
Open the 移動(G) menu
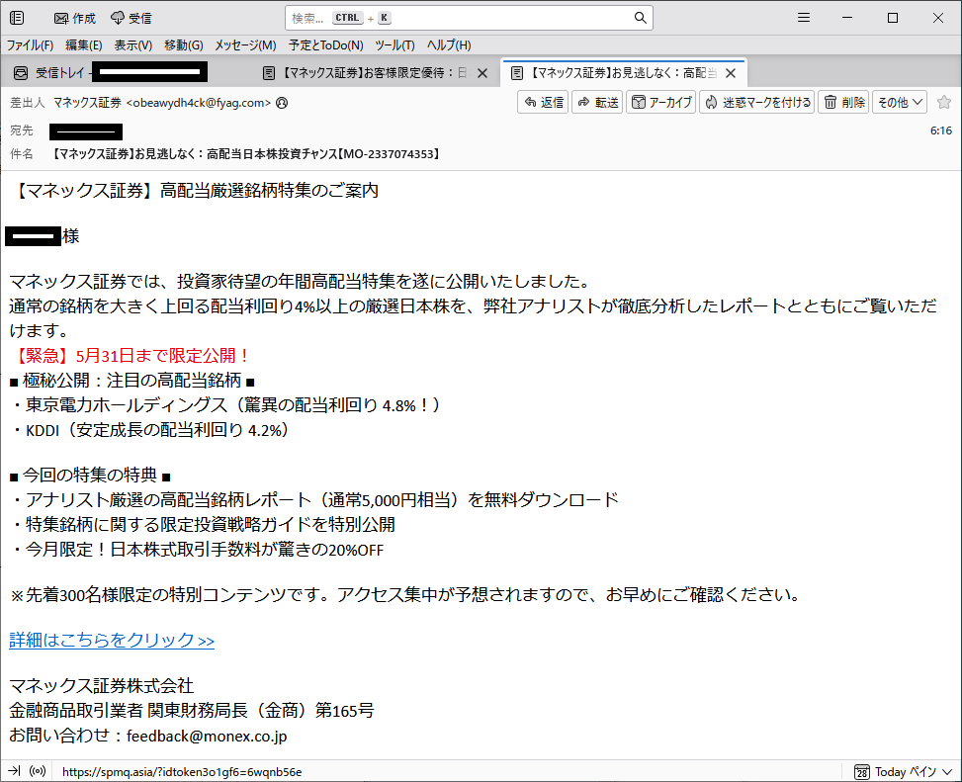click(x=184, y=44)
